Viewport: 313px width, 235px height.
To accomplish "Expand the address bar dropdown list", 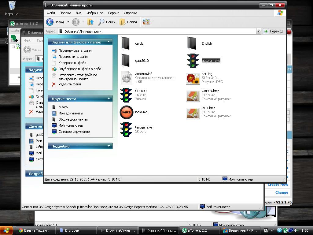I will pyautogui.click(x=259, y=31).
